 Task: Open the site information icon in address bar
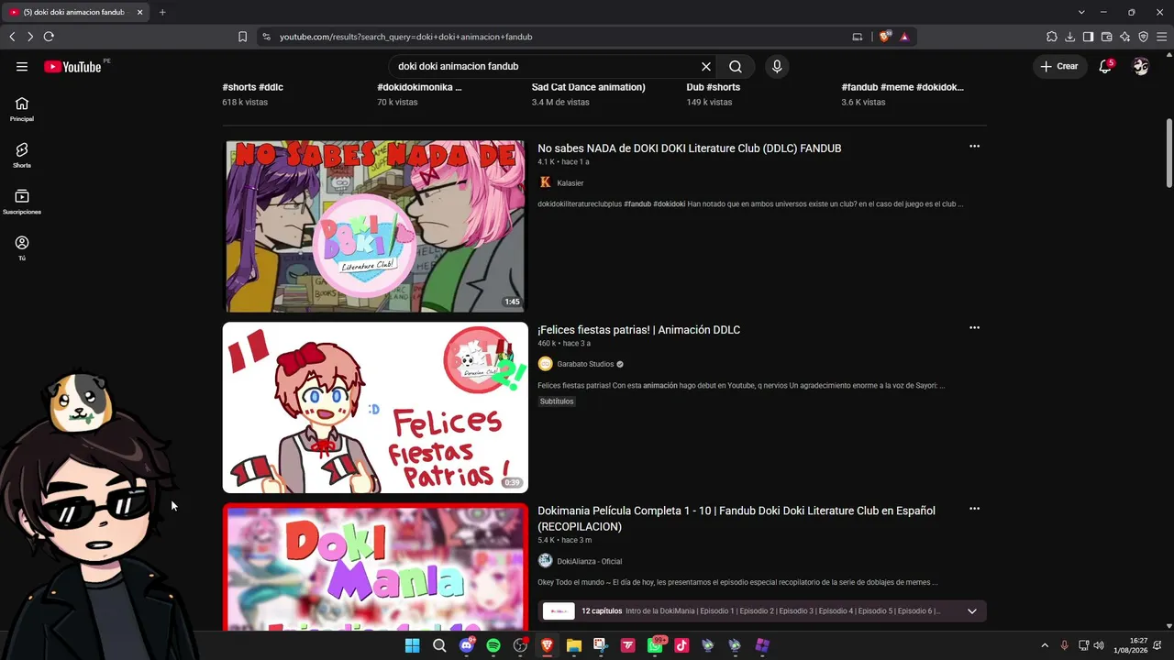coord(266,37)
